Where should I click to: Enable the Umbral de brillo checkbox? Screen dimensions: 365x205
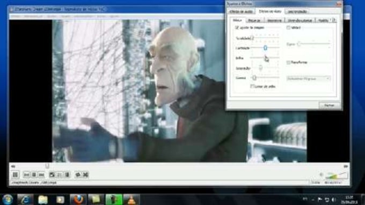tap(252, 86)
